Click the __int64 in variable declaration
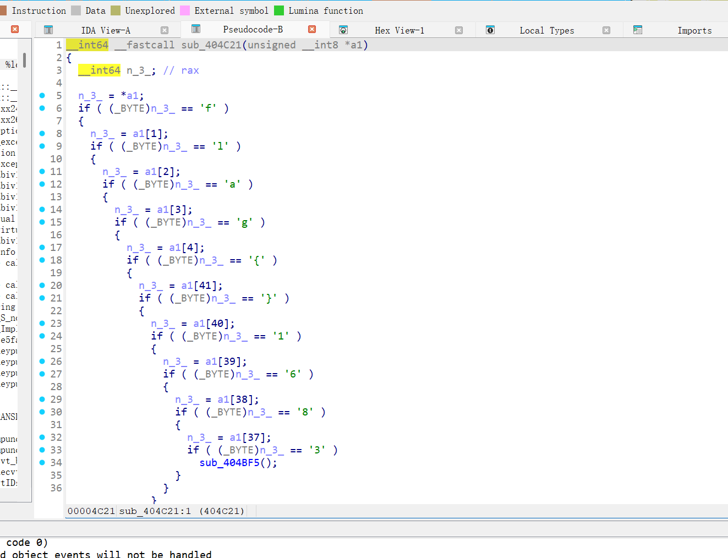 pyautogui.click(x=100, y=70)
